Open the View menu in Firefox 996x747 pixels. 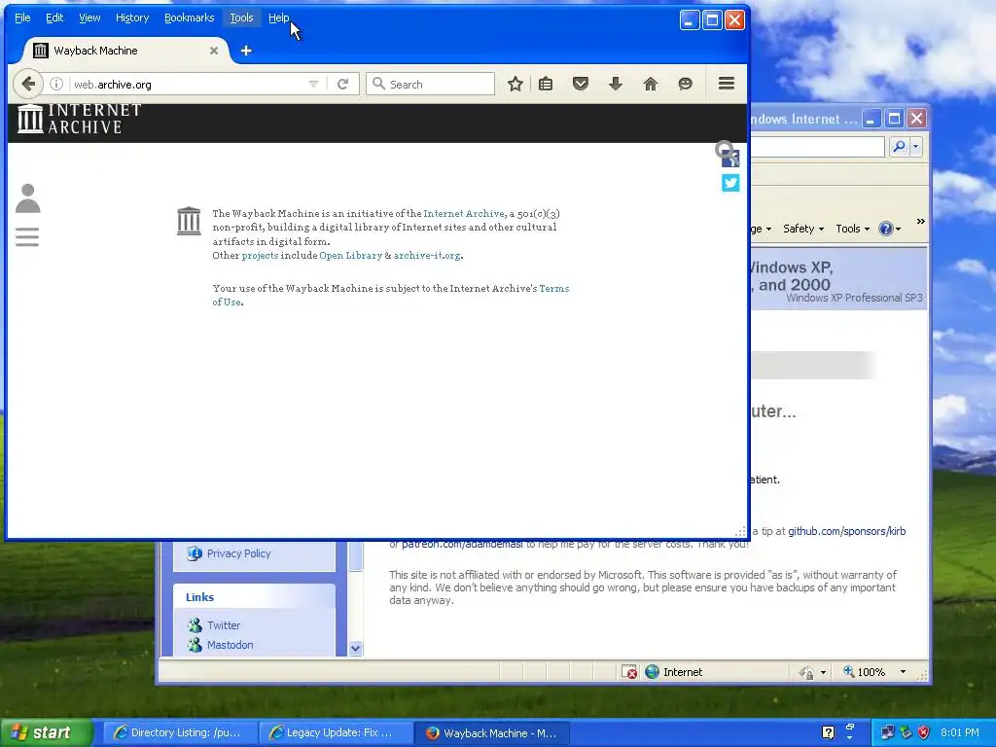(89, 18)
